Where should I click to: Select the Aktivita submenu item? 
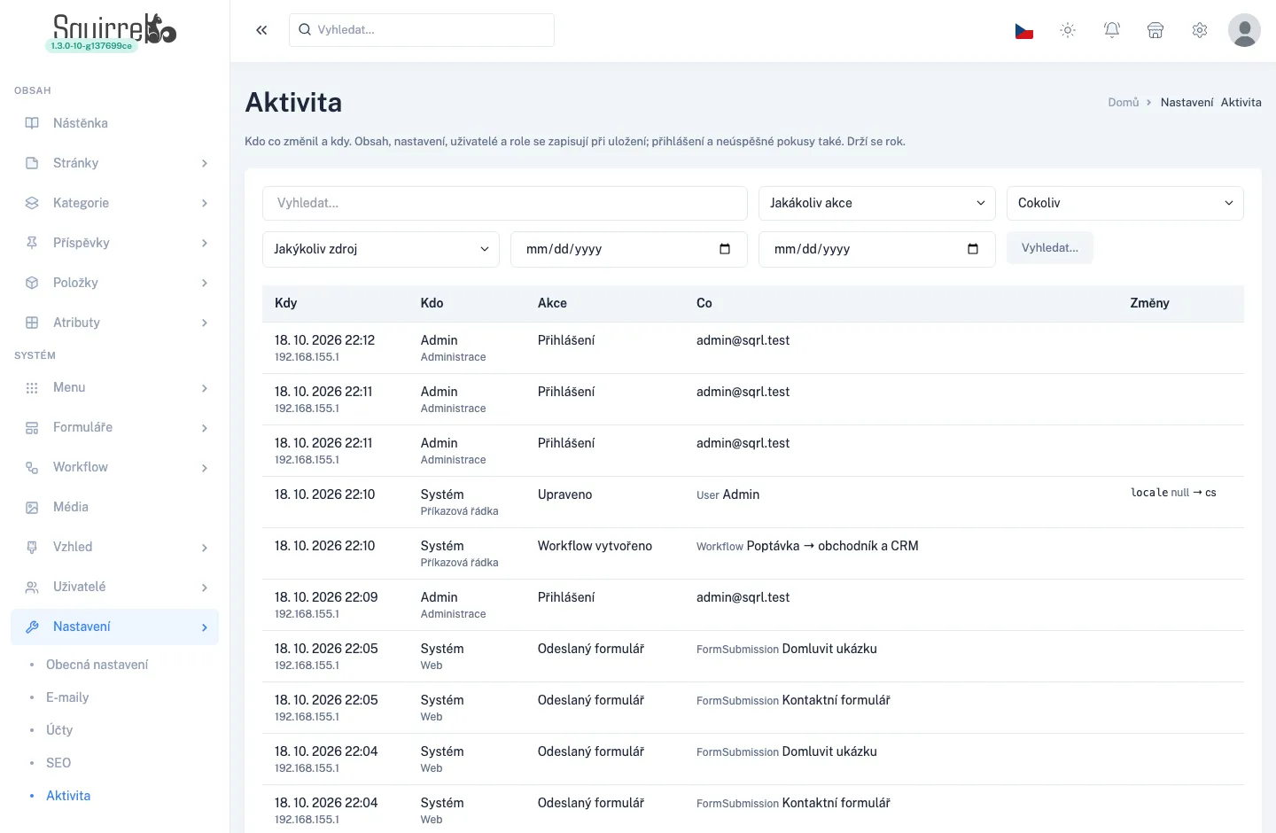(68, 796)
